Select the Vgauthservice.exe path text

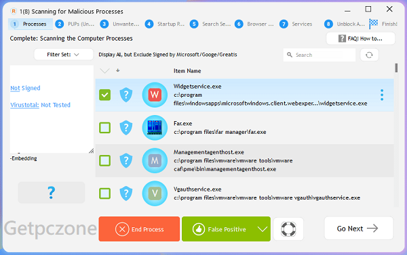267,198
